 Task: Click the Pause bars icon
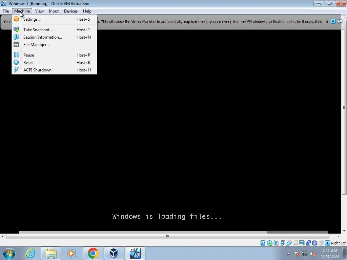(x=16, y=55)
